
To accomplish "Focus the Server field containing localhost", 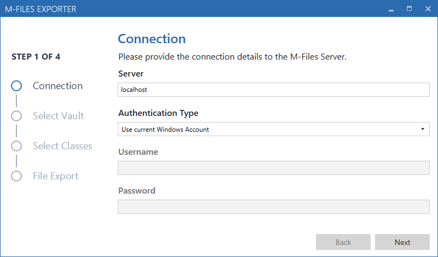I will point(274,90).
